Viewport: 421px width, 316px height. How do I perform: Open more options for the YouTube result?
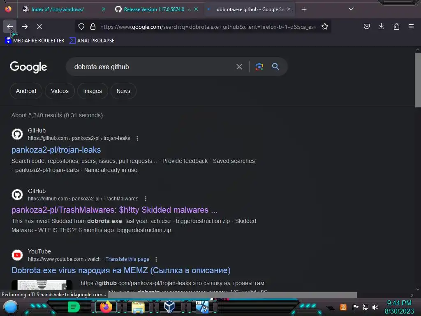(156, 259)
